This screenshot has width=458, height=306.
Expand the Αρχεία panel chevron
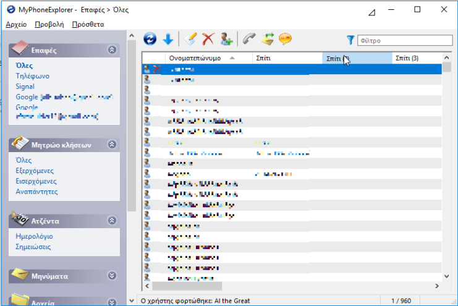[x=112, y=302]
